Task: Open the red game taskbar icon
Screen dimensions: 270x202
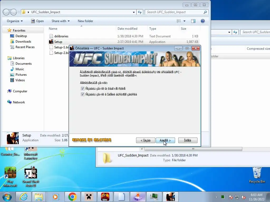Action: pos(105,197)
